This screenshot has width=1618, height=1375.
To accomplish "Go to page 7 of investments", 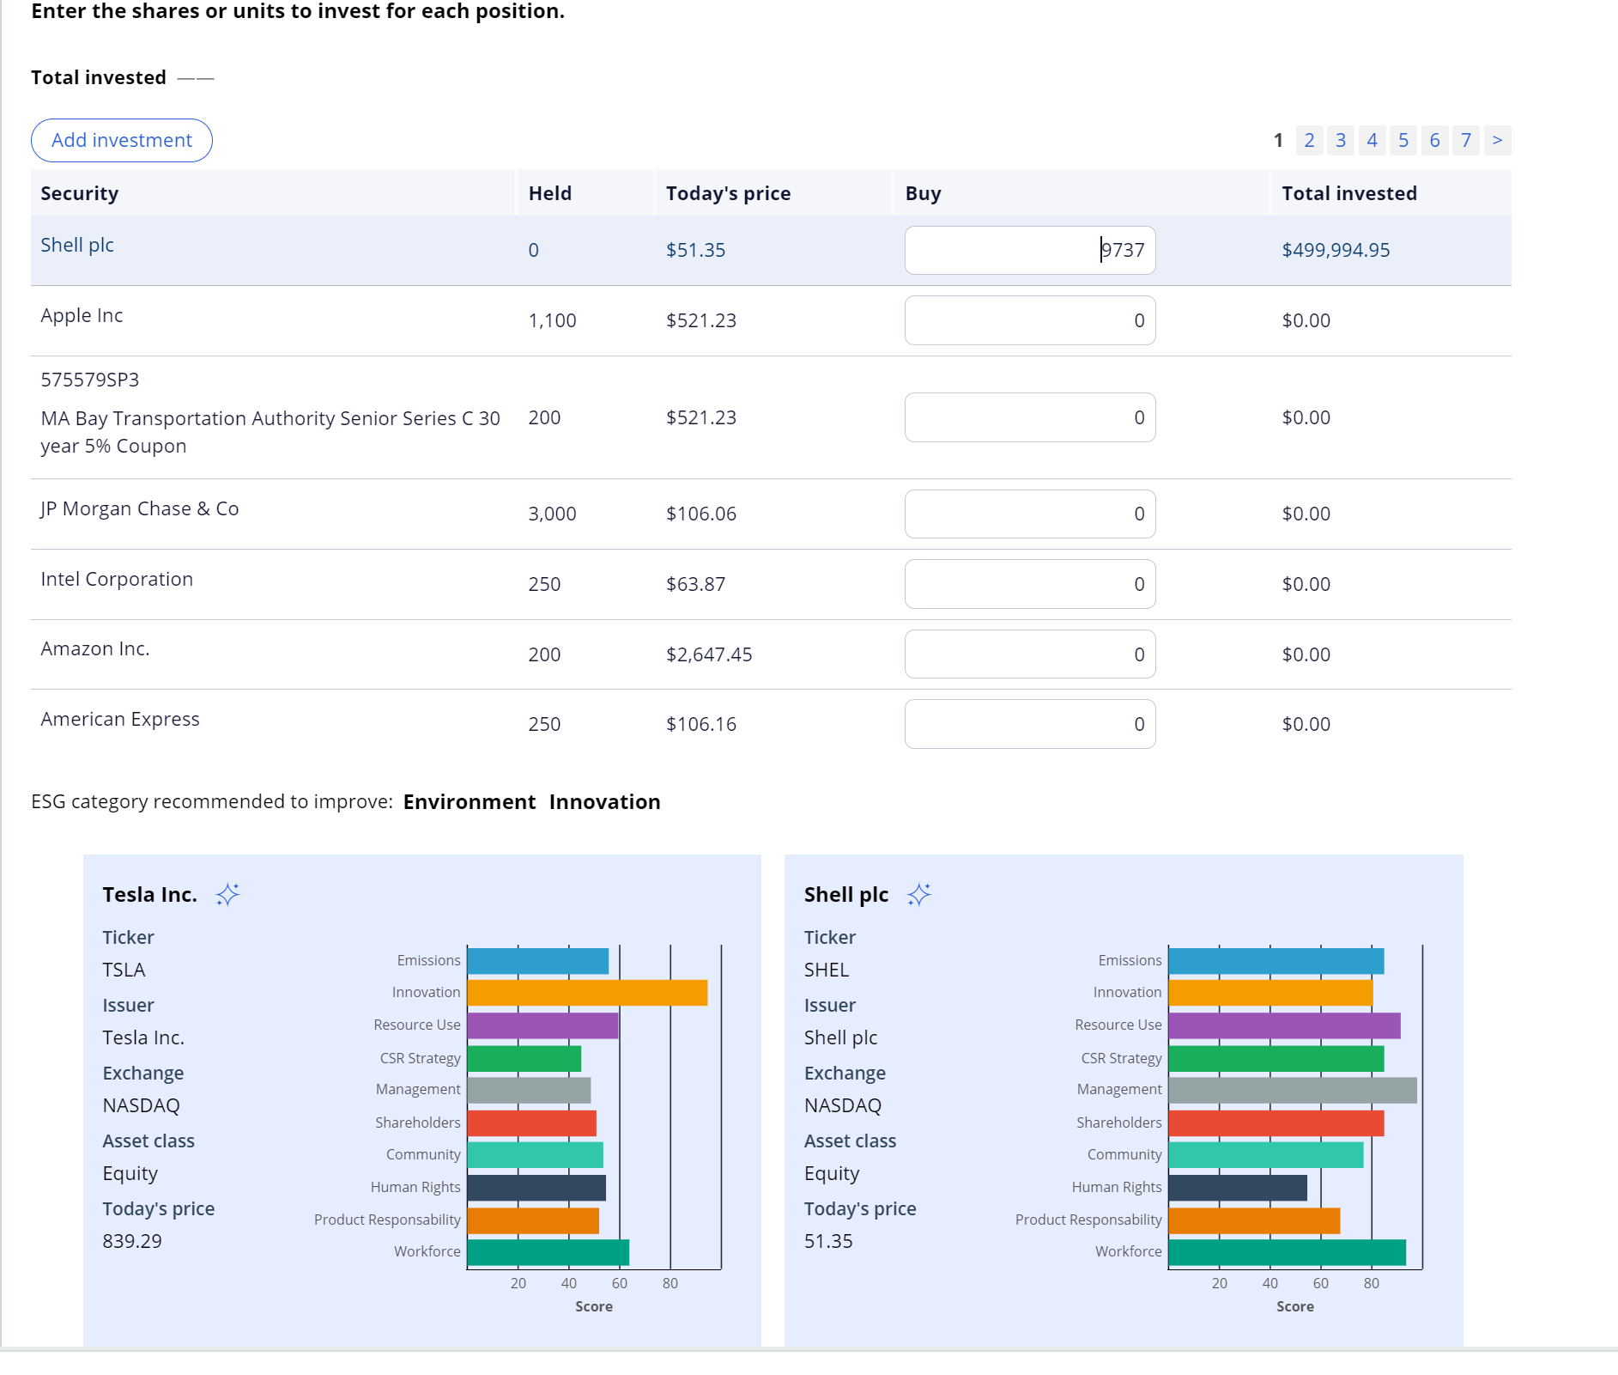I will click(1466, 140).
